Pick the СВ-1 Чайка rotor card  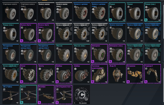(11, 95)
